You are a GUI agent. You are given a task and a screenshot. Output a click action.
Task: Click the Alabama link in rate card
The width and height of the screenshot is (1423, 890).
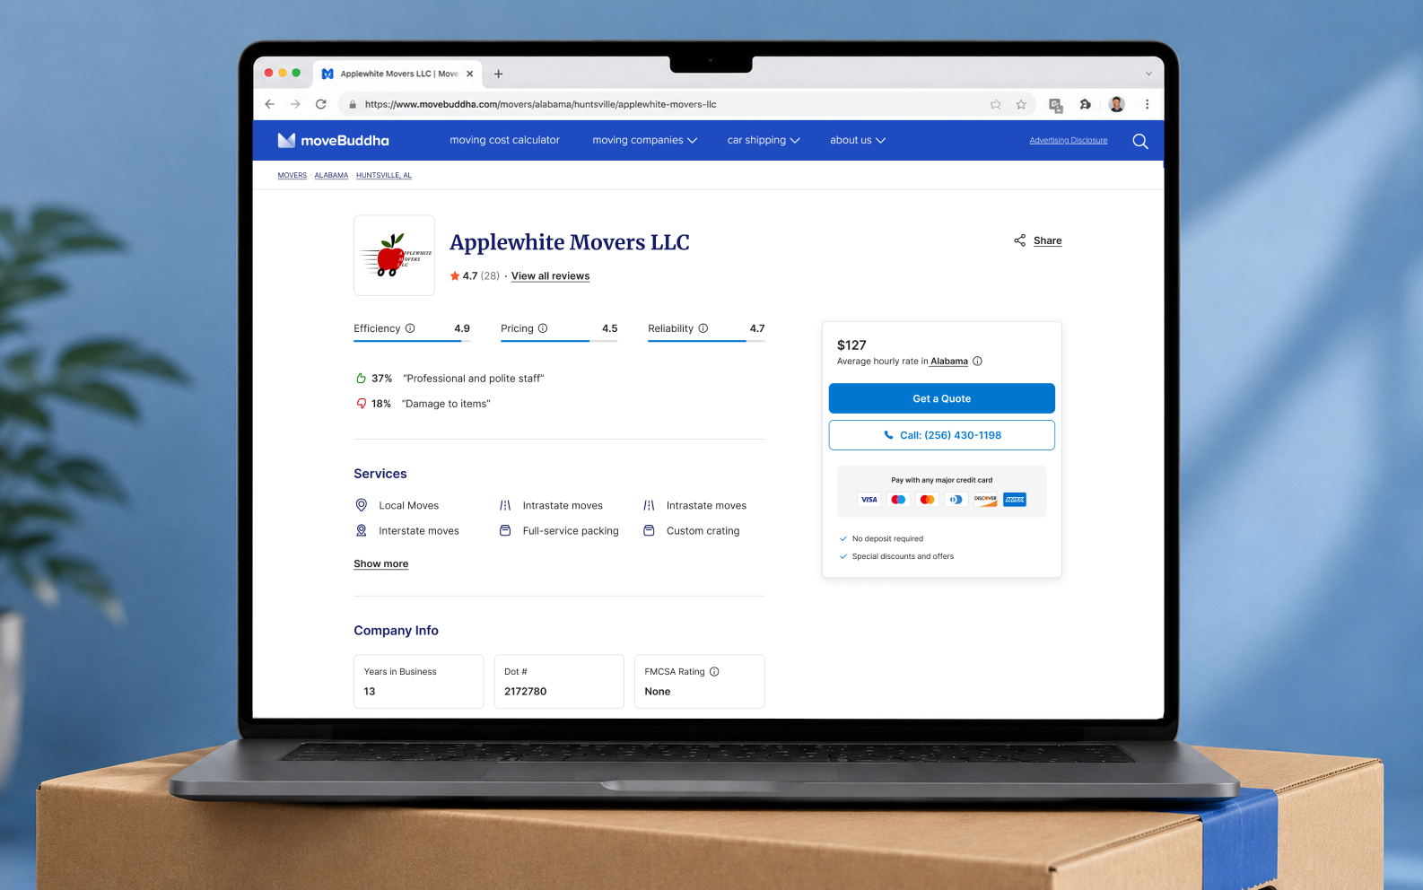949,362
